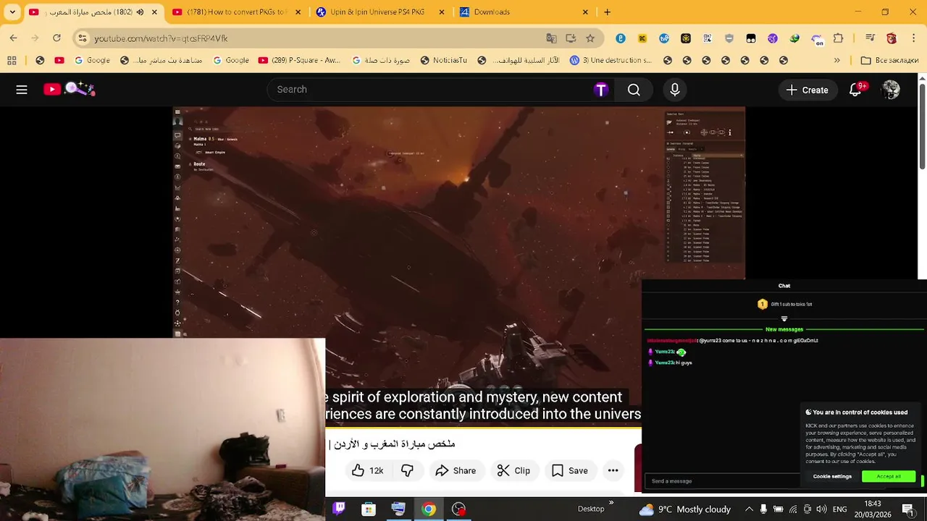Dislike the video
The height and width of the screenshot is (521, 927).
(x=407, y=470)
